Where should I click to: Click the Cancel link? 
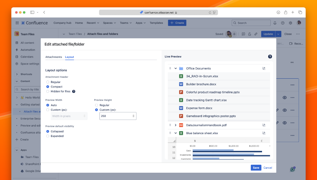(267, 168)
